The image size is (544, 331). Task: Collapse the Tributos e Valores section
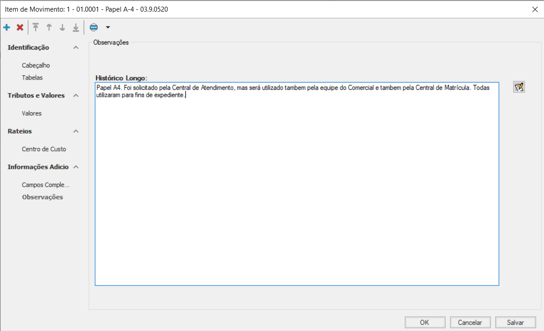tap(76, 96)
